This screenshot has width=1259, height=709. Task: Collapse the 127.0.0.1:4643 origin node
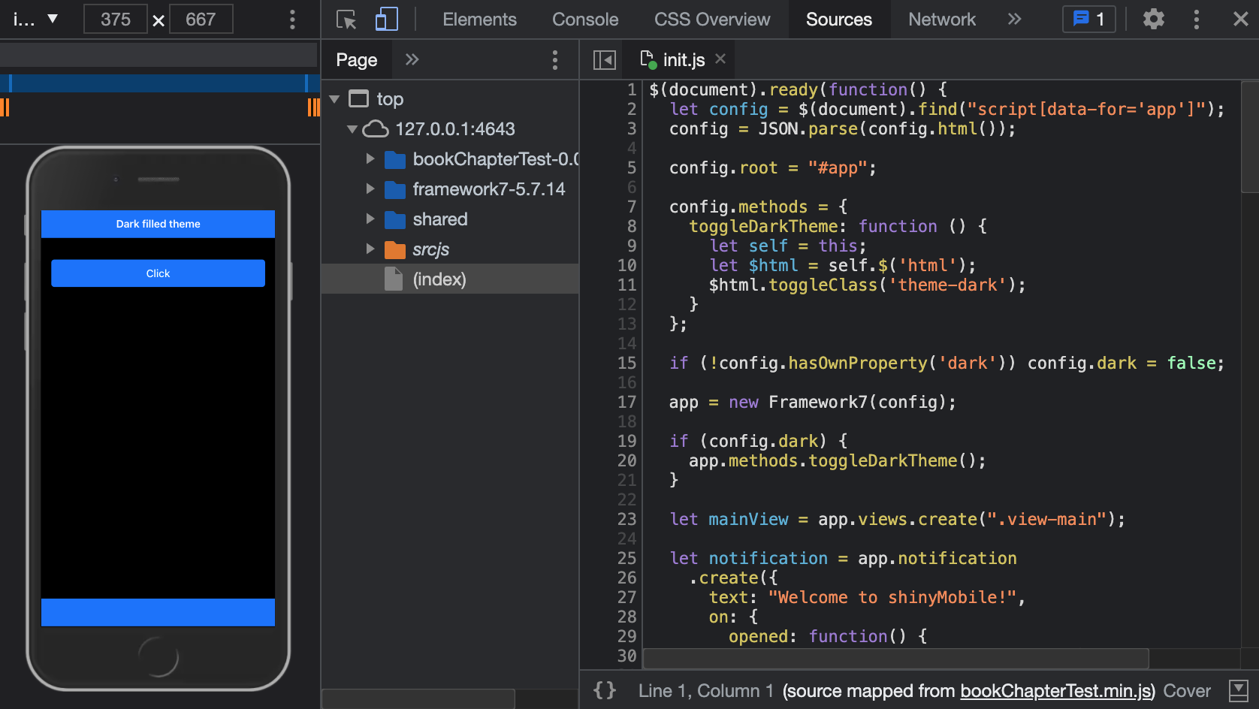[x=352, y=129]
